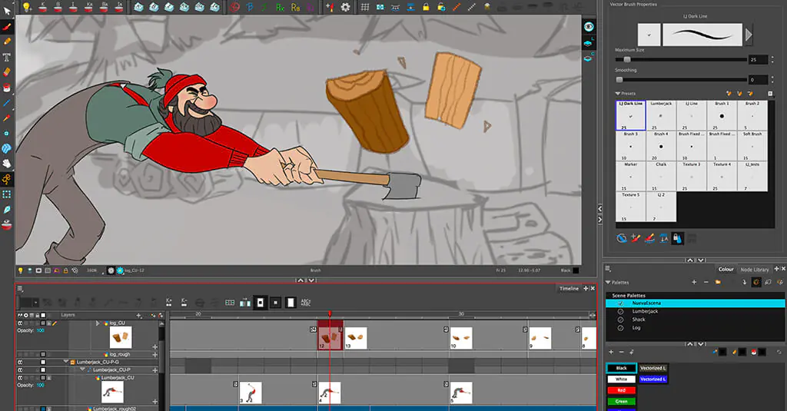
Task: Select the Eraser tool
Action: tap(7, 72)
